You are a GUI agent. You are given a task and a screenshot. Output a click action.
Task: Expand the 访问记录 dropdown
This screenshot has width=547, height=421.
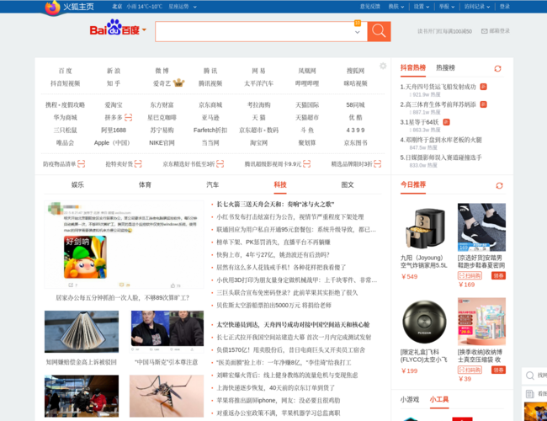(x=477, y=7)
